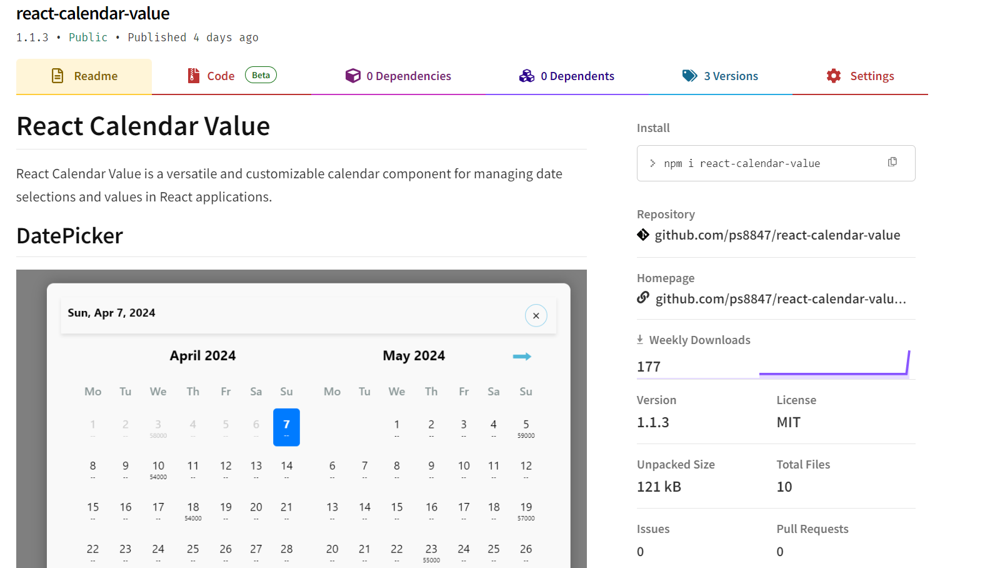Select April 7 highlighted date
The image size is (1005, 568).
pyautogui.click(x=286, y=427)
